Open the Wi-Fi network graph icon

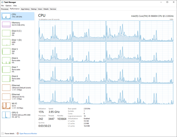click(x=6, y=106)
